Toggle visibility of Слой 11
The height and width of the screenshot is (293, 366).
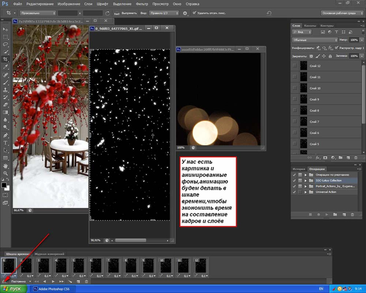tap(295, 77)
